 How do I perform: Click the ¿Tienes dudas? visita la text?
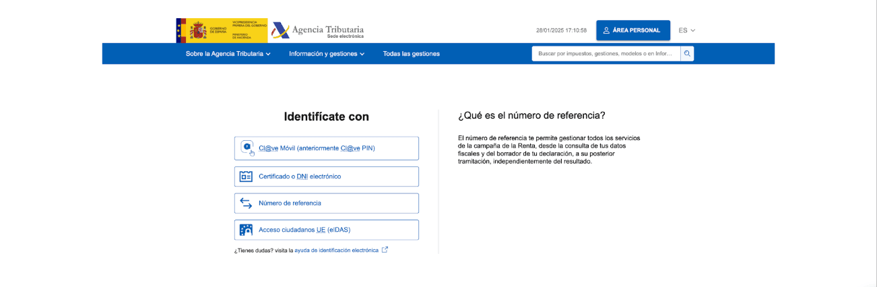(263, 250)
